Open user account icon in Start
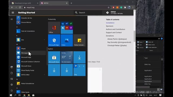The image size is (173, 97). coord(12,67)
